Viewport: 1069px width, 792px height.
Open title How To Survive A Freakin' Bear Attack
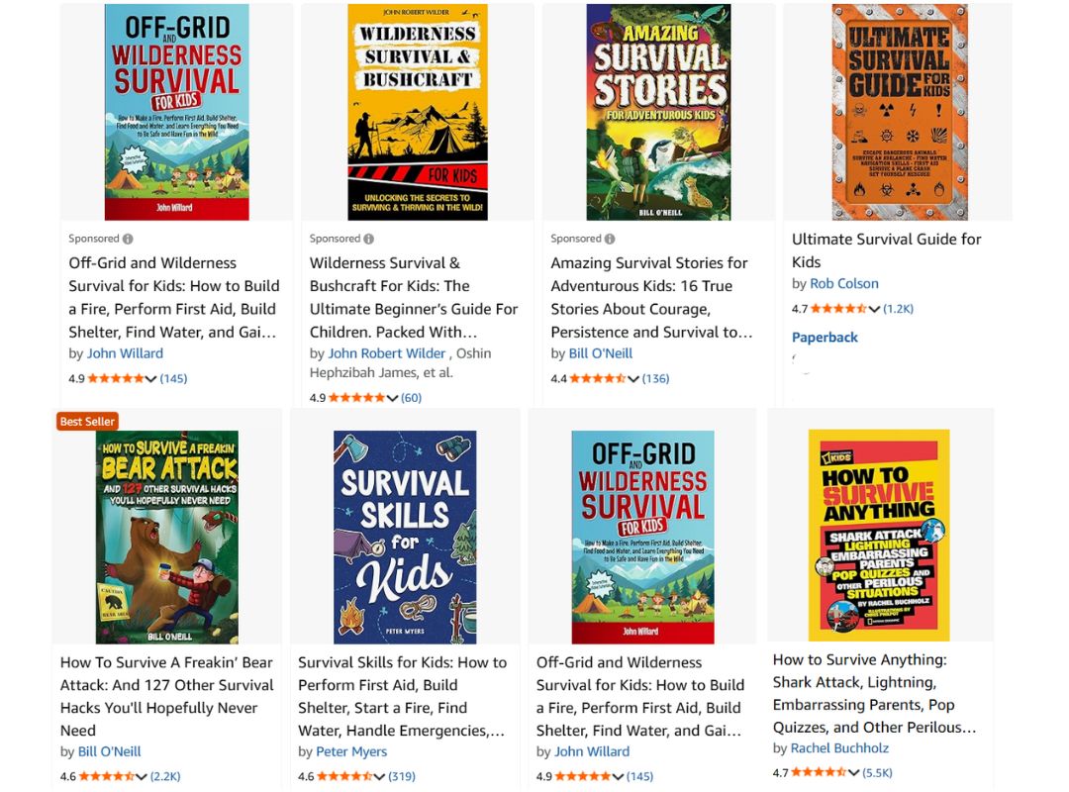coord(167,696)
